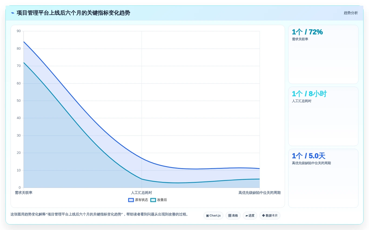Open the 高优先级缺陷中位关闭周期 data card
This screenshot has height=230, width=369.
point(323,178)
